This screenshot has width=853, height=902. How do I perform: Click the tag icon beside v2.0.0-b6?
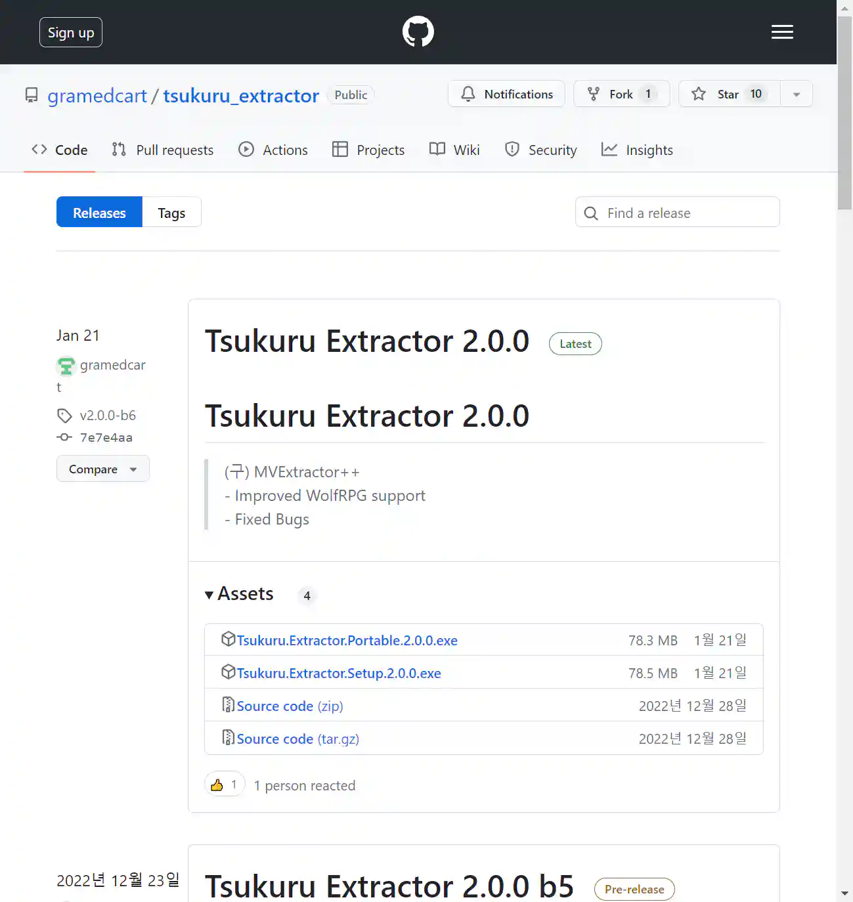pos(64,416)
